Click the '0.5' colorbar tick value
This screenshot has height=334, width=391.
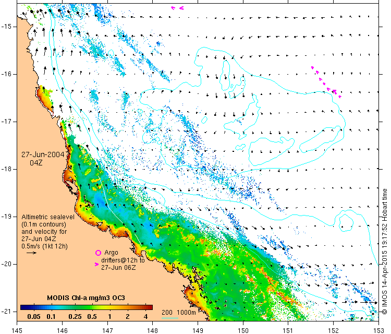[x=92, y=317]
